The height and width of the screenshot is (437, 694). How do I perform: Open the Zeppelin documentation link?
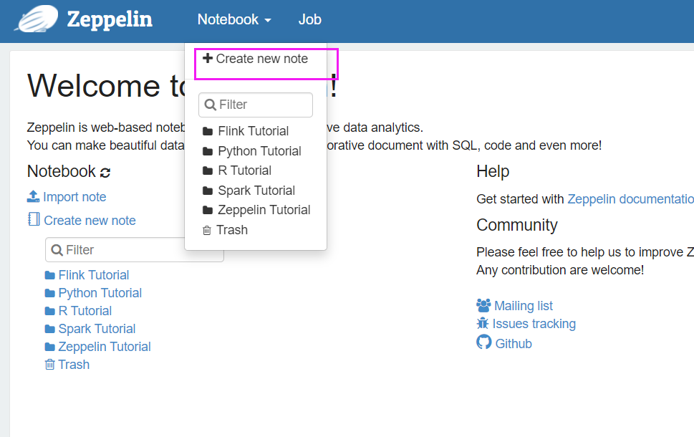630,199
